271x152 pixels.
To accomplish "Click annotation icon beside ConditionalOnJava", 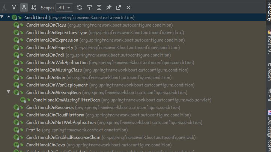I will pos(17,145).
